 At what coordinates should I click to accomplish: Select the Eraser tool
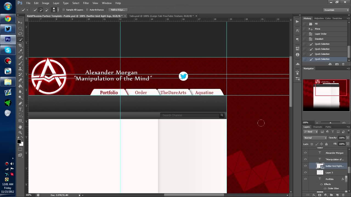(x=20, y=80)
